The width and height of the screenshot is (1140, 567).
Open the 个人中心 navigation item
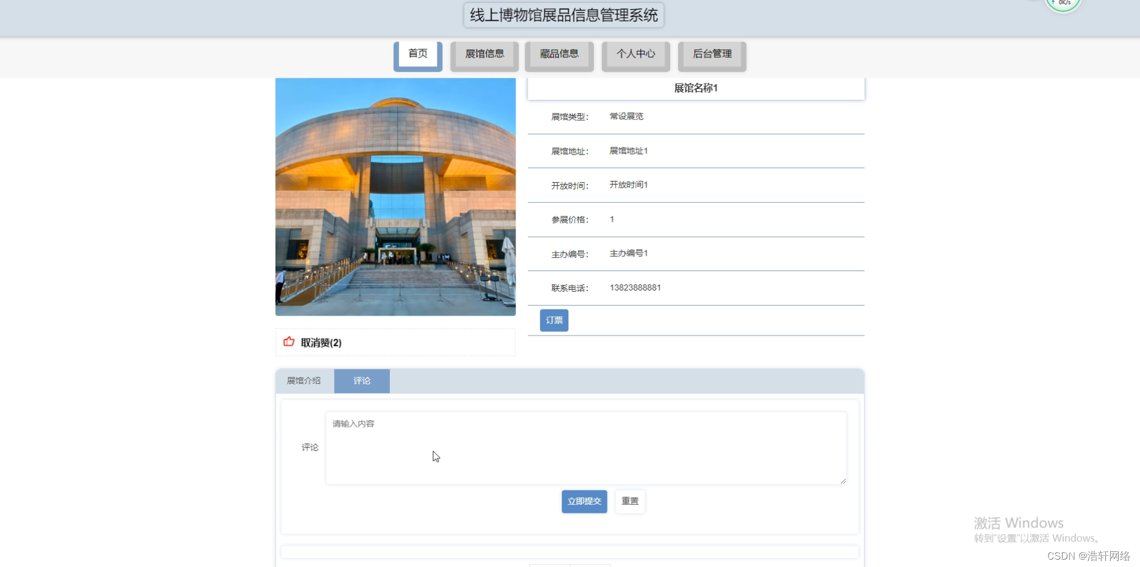(635, 54)
